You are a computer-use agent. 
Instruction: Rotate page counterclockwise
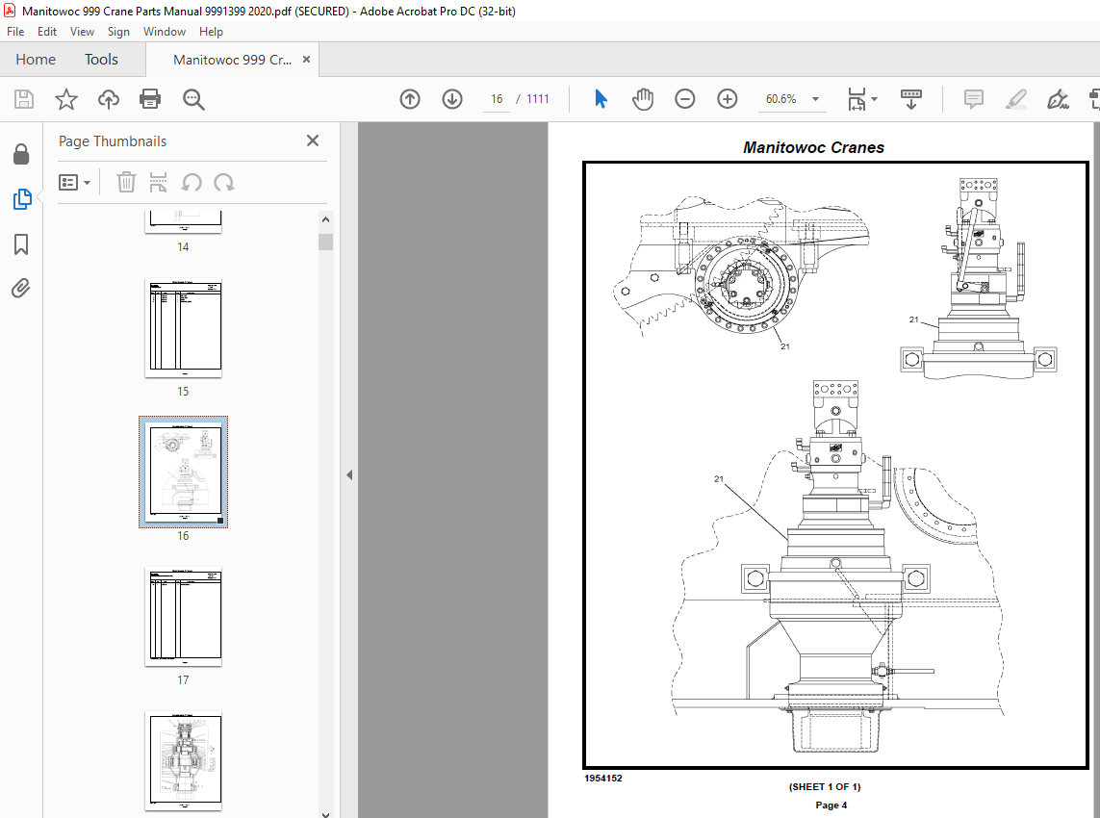191,183
